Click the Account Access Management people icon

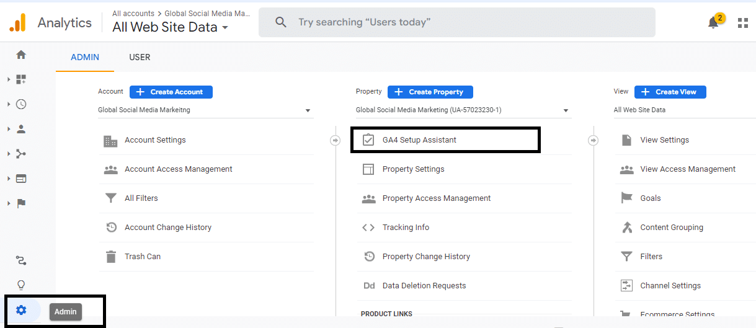click(x=110, y=169)
